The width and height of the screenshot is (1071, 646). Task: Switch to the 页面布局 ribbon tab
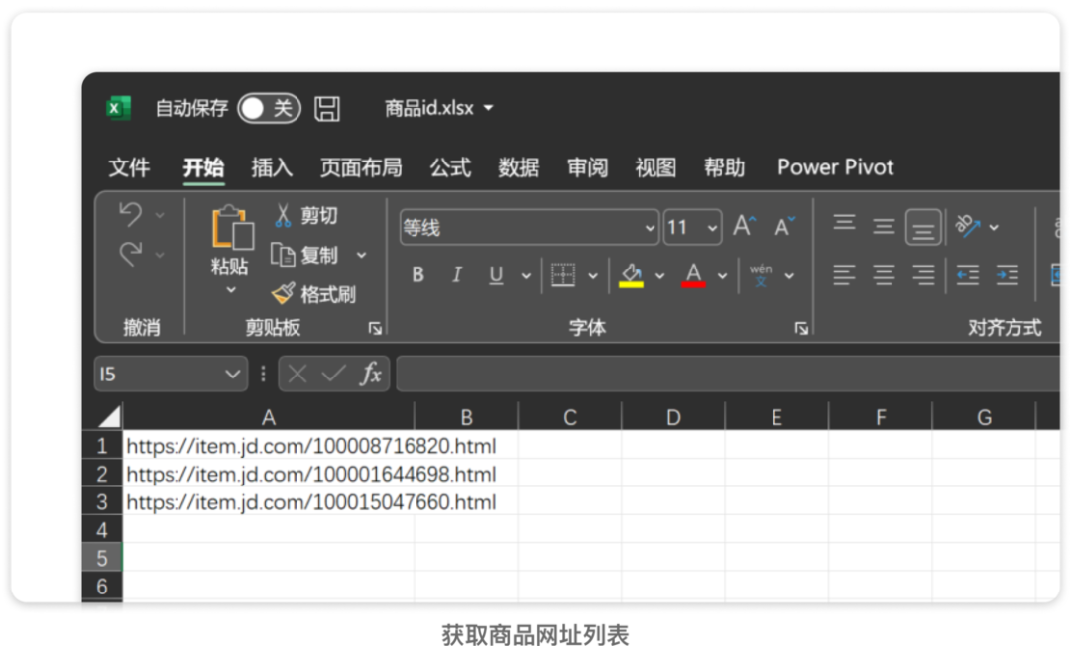point(361,167)
